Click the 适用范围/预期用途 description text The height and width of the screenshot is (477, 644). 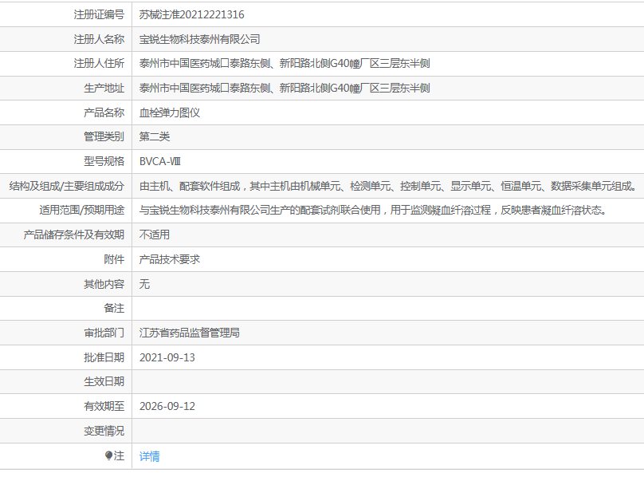tap(372, 211)
